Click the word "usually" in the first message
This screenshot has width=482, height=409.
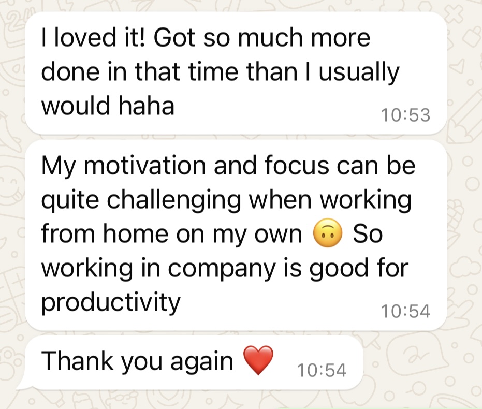click(359, 73)
